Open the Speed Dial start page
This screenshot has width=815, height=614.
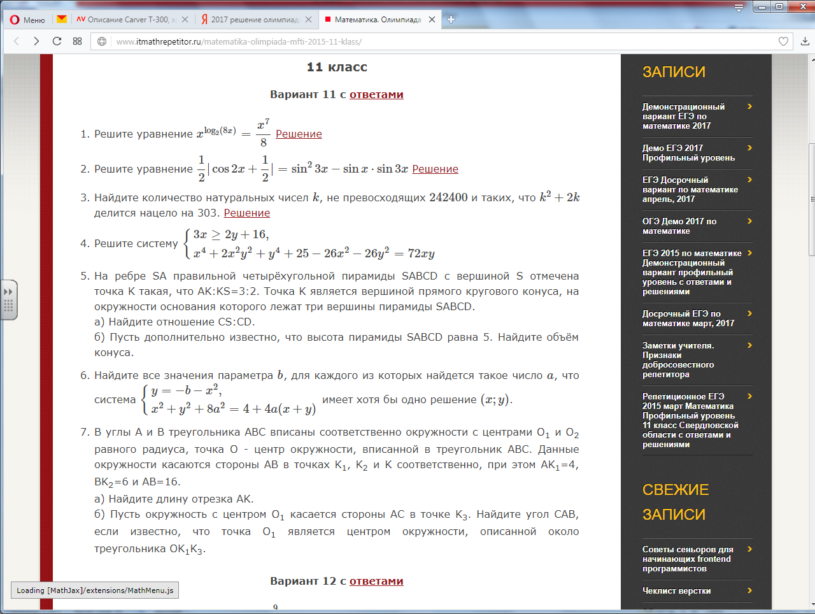coord(77,41)
